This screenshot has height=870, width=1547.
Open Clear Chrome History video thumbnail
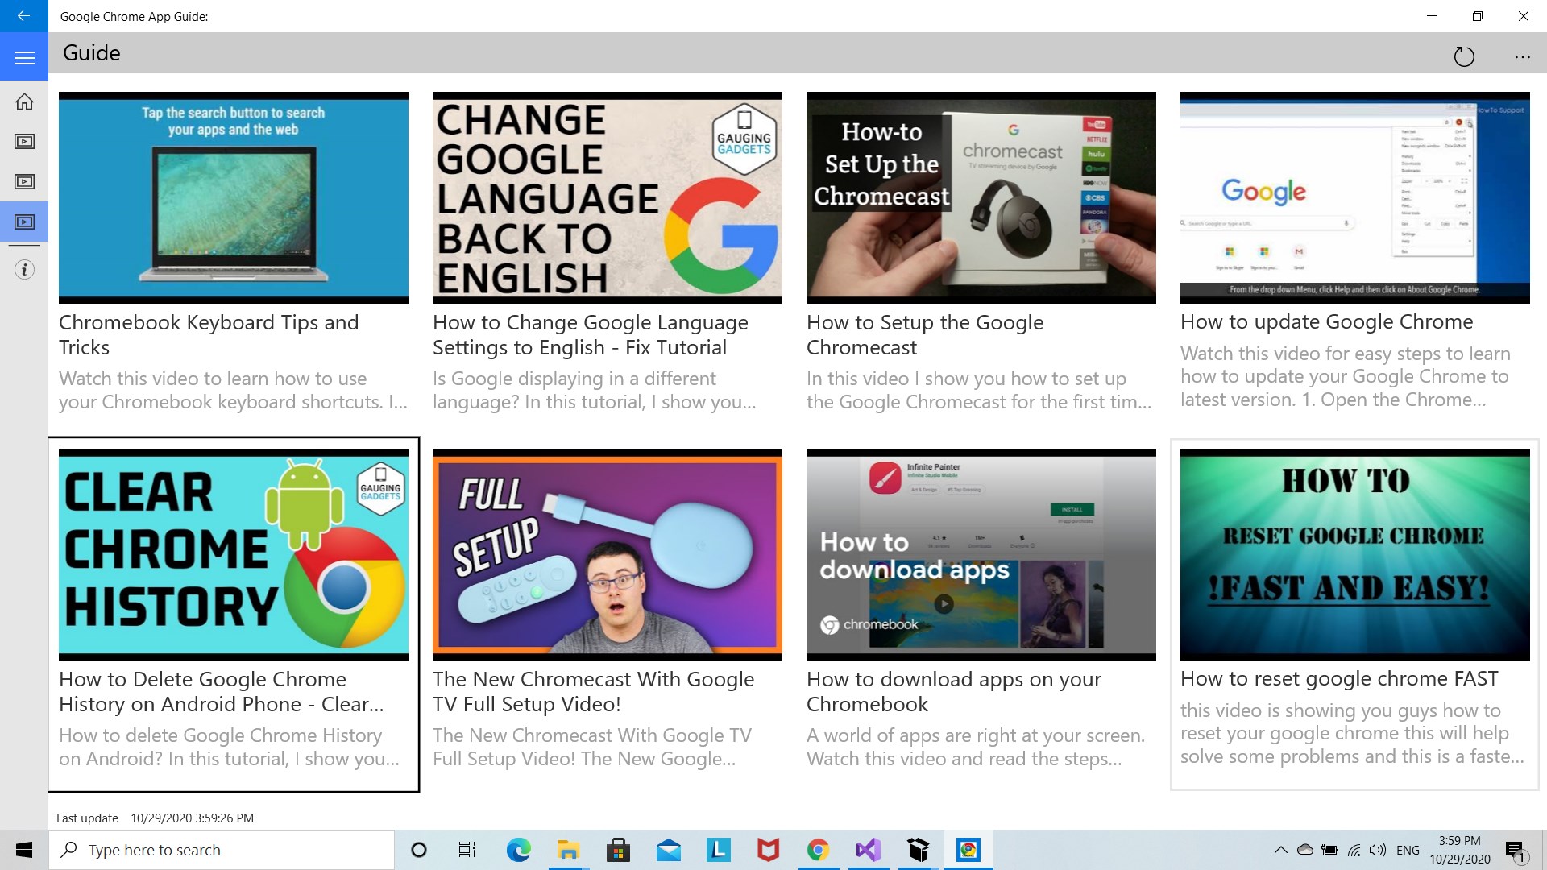233,554
